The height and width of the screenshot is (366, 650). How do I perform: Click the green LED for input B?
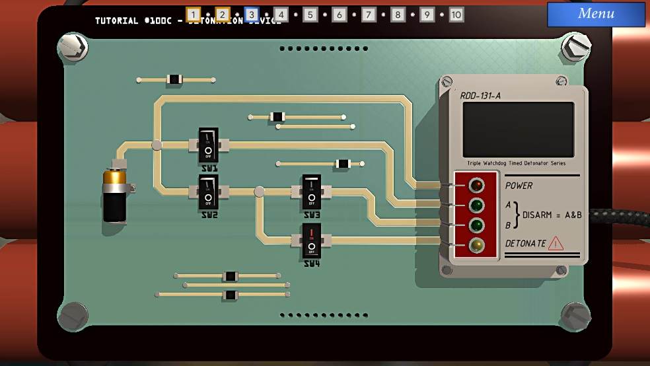click(476, 225)
